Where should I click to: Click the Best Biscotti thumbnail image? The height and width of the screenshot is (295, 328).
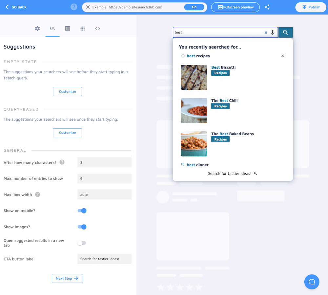click(194, 77)
